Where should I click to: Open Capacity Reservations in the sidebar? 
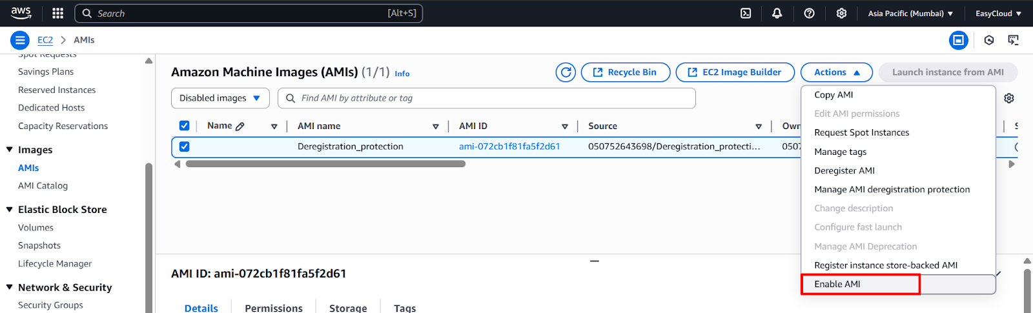click(x=63, y=126)
